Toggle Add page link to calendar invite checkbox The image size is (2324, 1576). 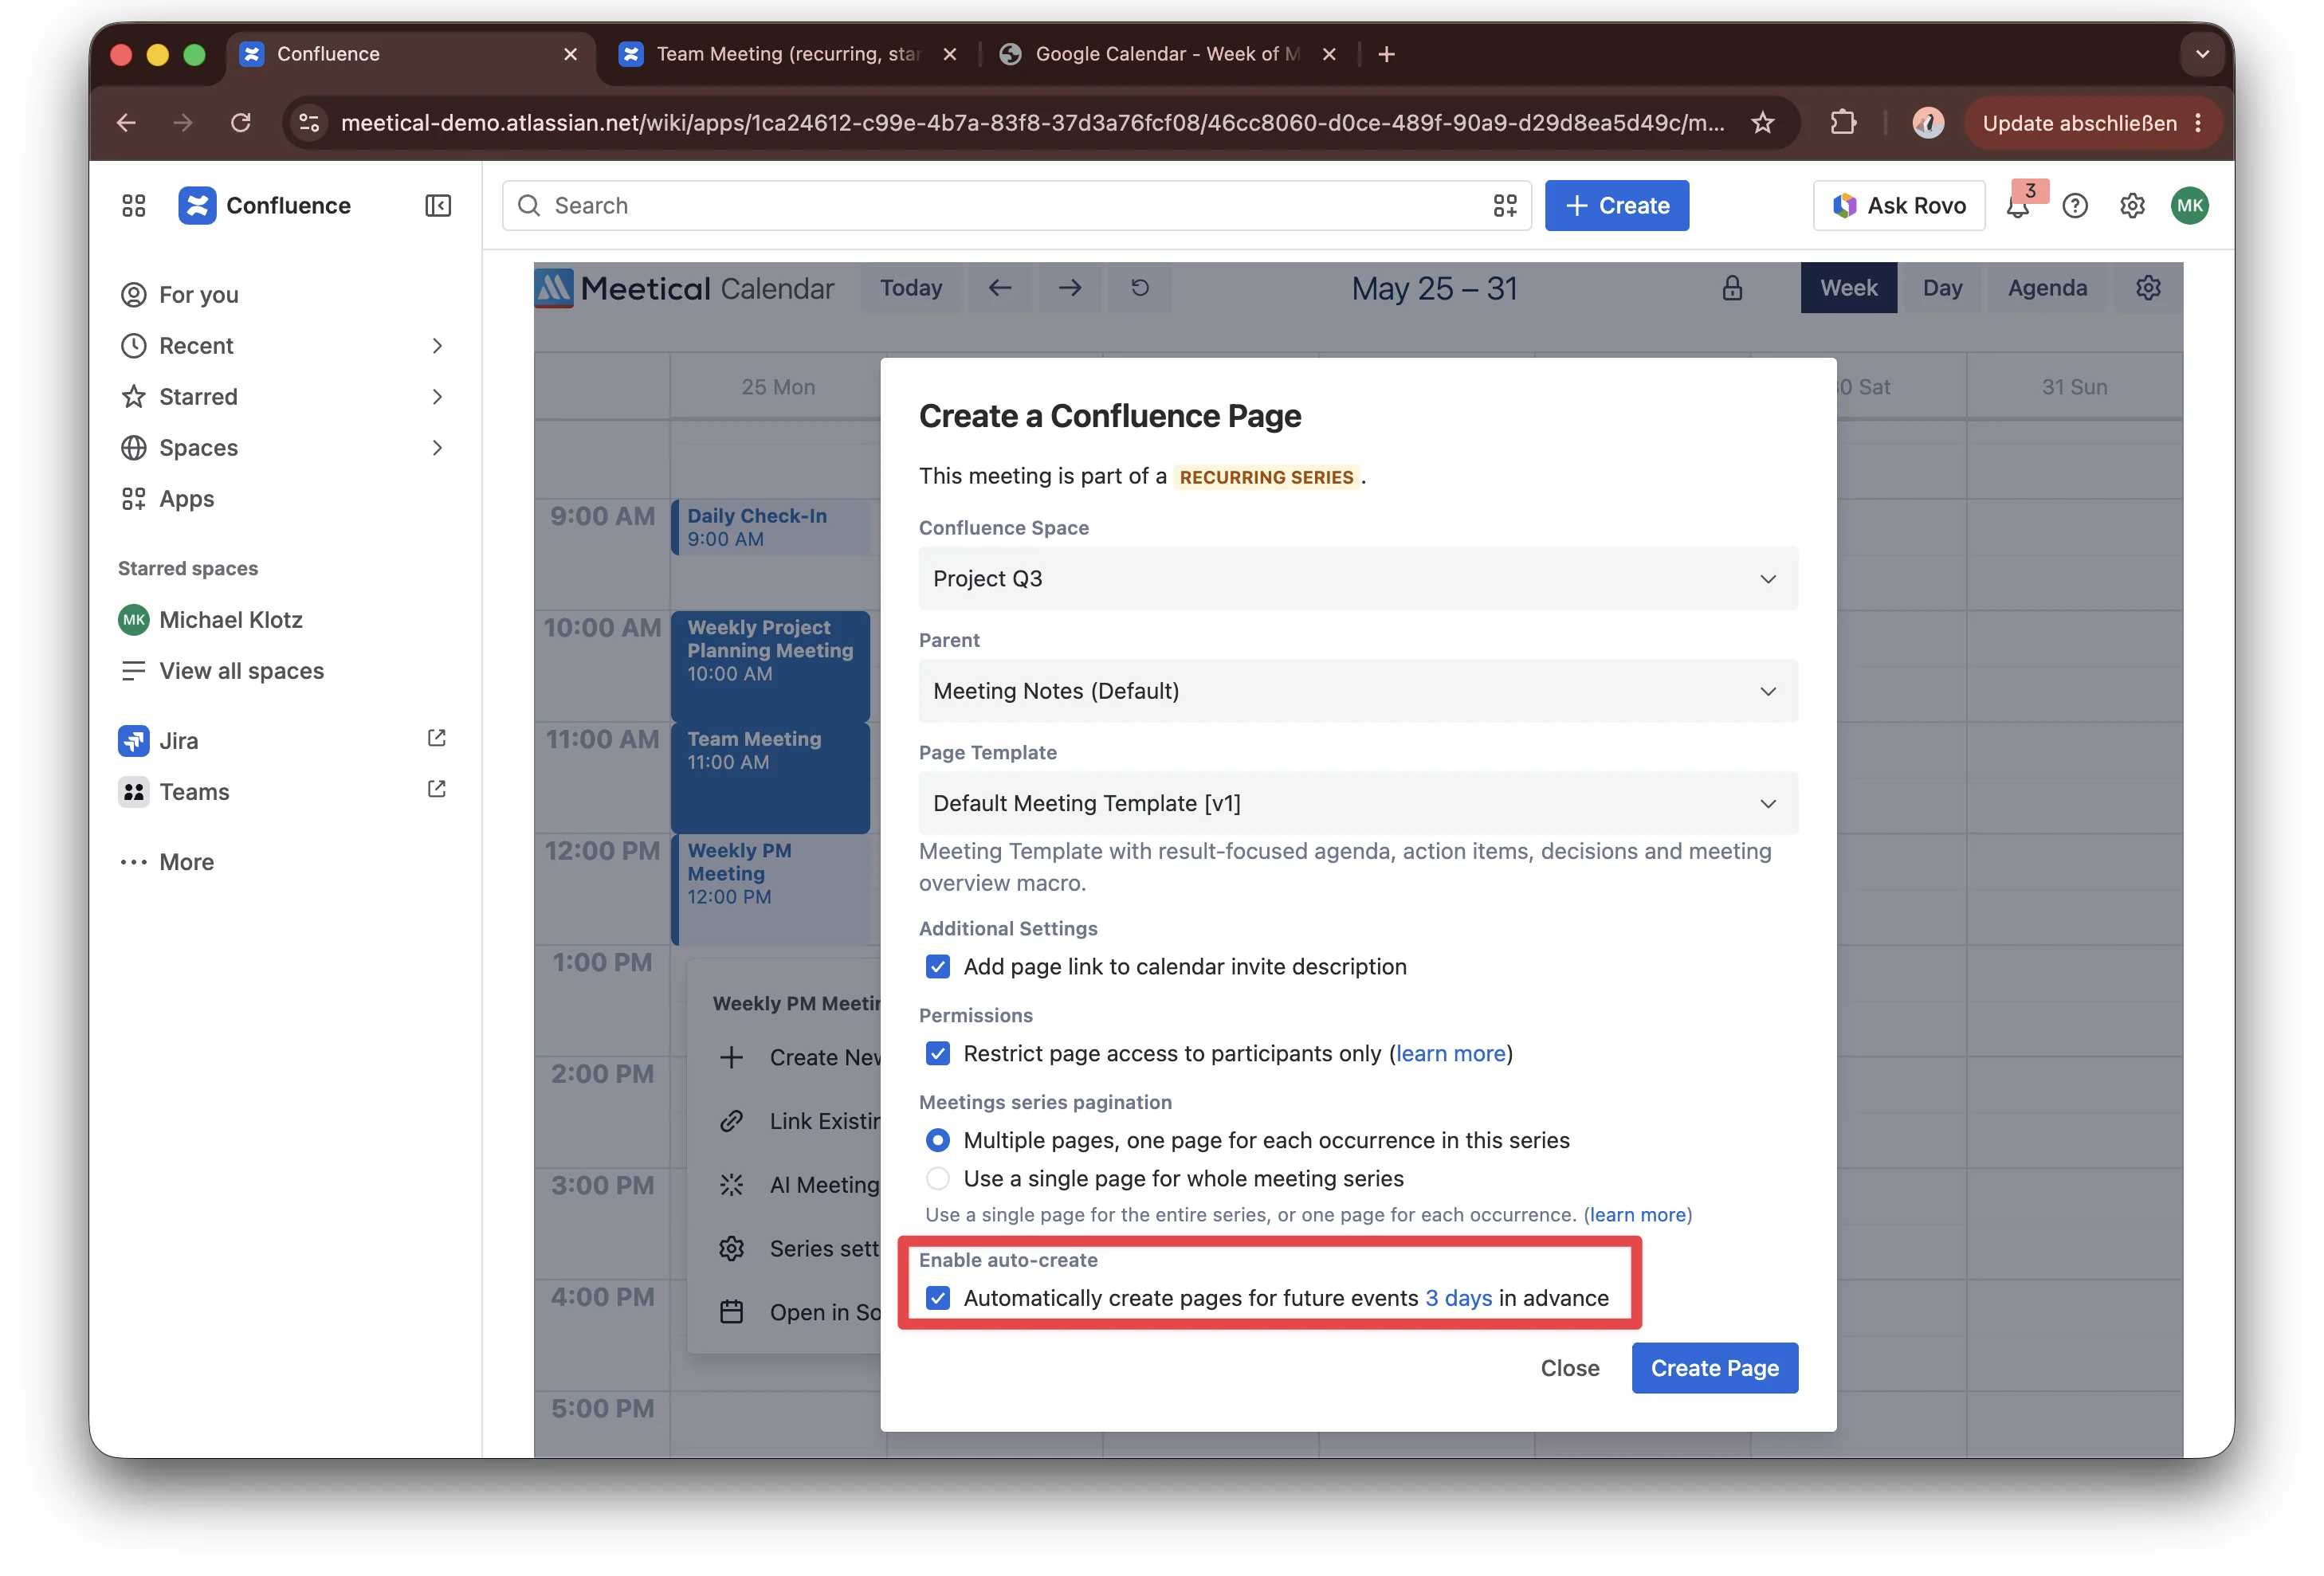coord(937,967)
